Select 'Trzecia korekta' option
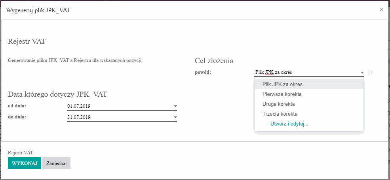 coord(280,114)
